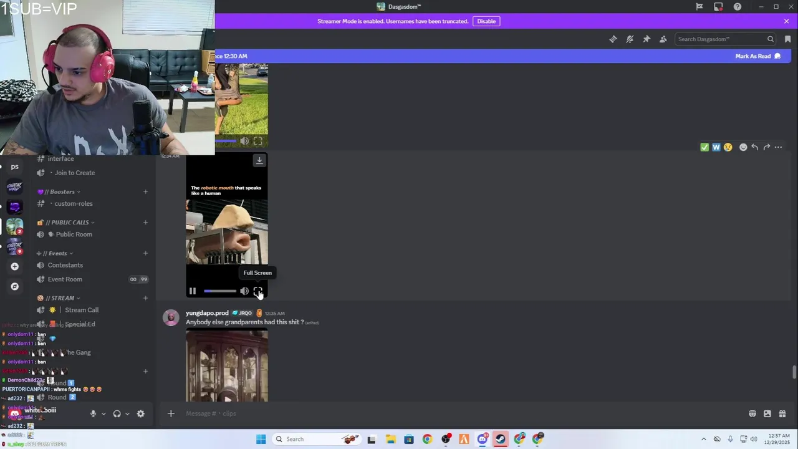React with the green checkmark emoji
The image size is (798, 449).
pyautogui.click(x=704, y=147)
